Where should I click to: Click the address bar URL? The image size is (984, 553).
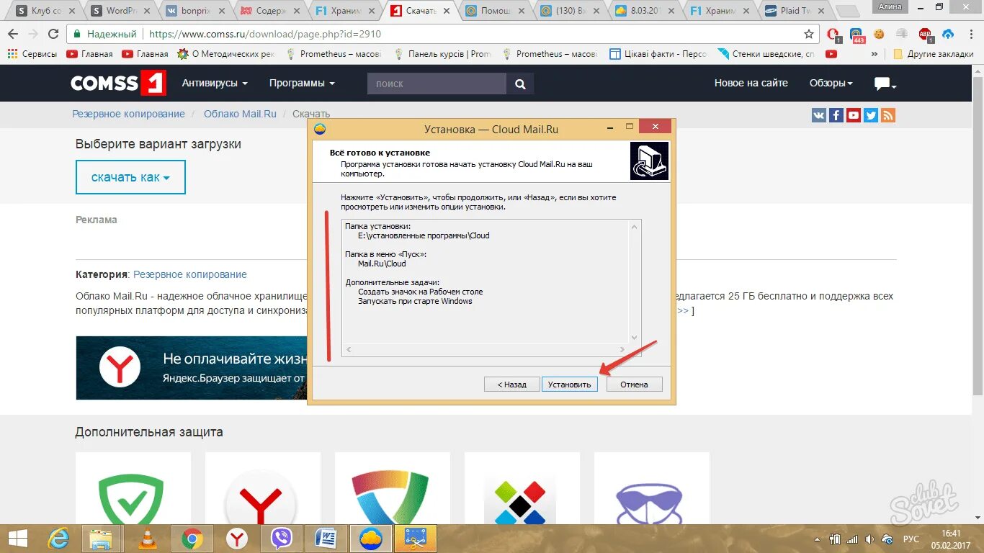[x=264, y=34]
